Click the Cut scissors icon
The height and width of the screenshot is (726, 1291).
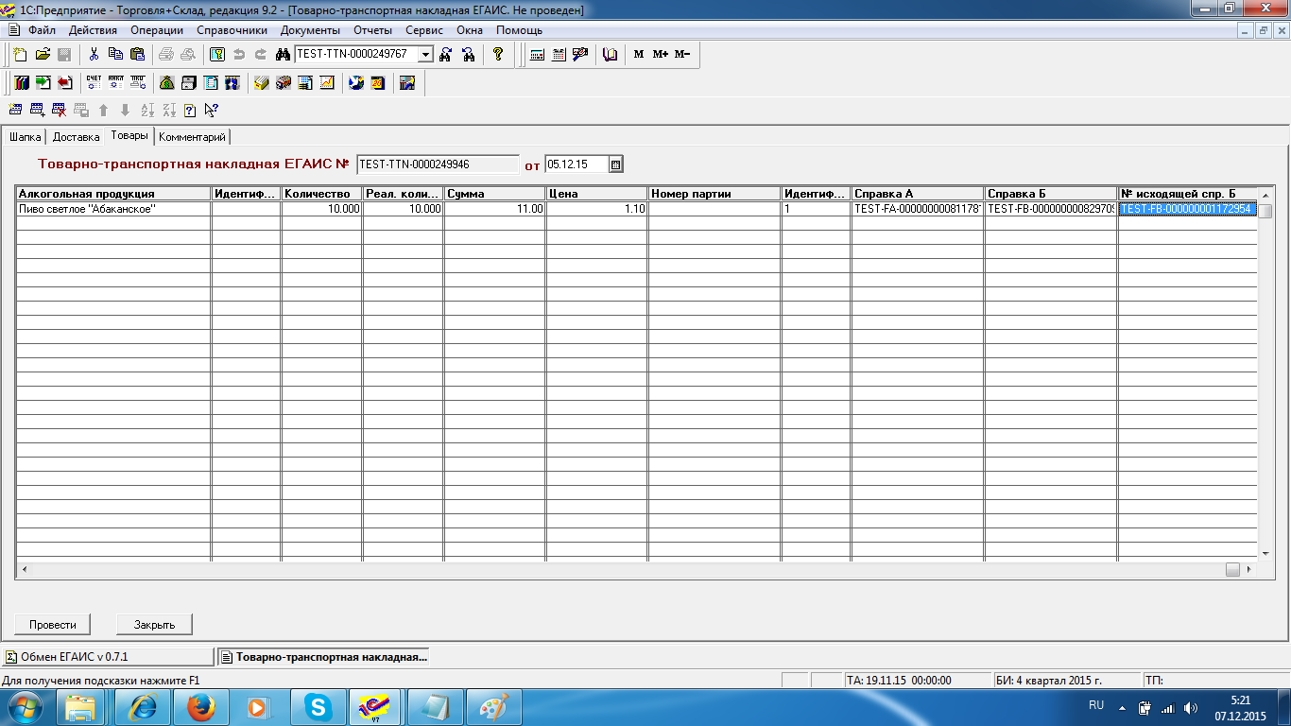click(94, 54)
